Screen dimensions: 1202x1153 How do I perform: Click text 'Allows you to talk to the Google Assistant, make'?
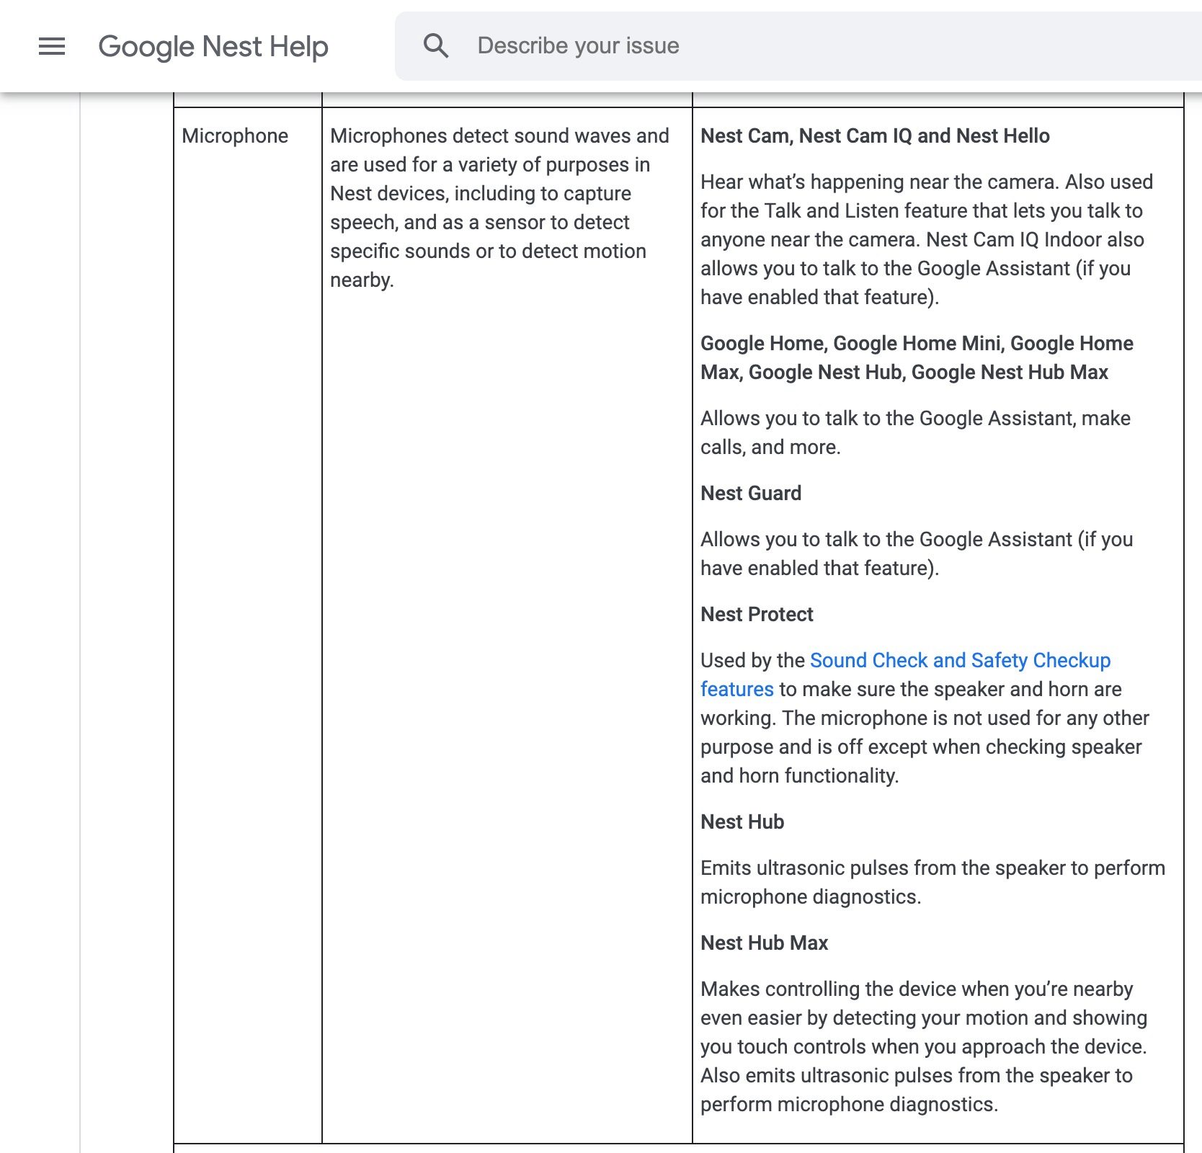click(x=915, y=418)
